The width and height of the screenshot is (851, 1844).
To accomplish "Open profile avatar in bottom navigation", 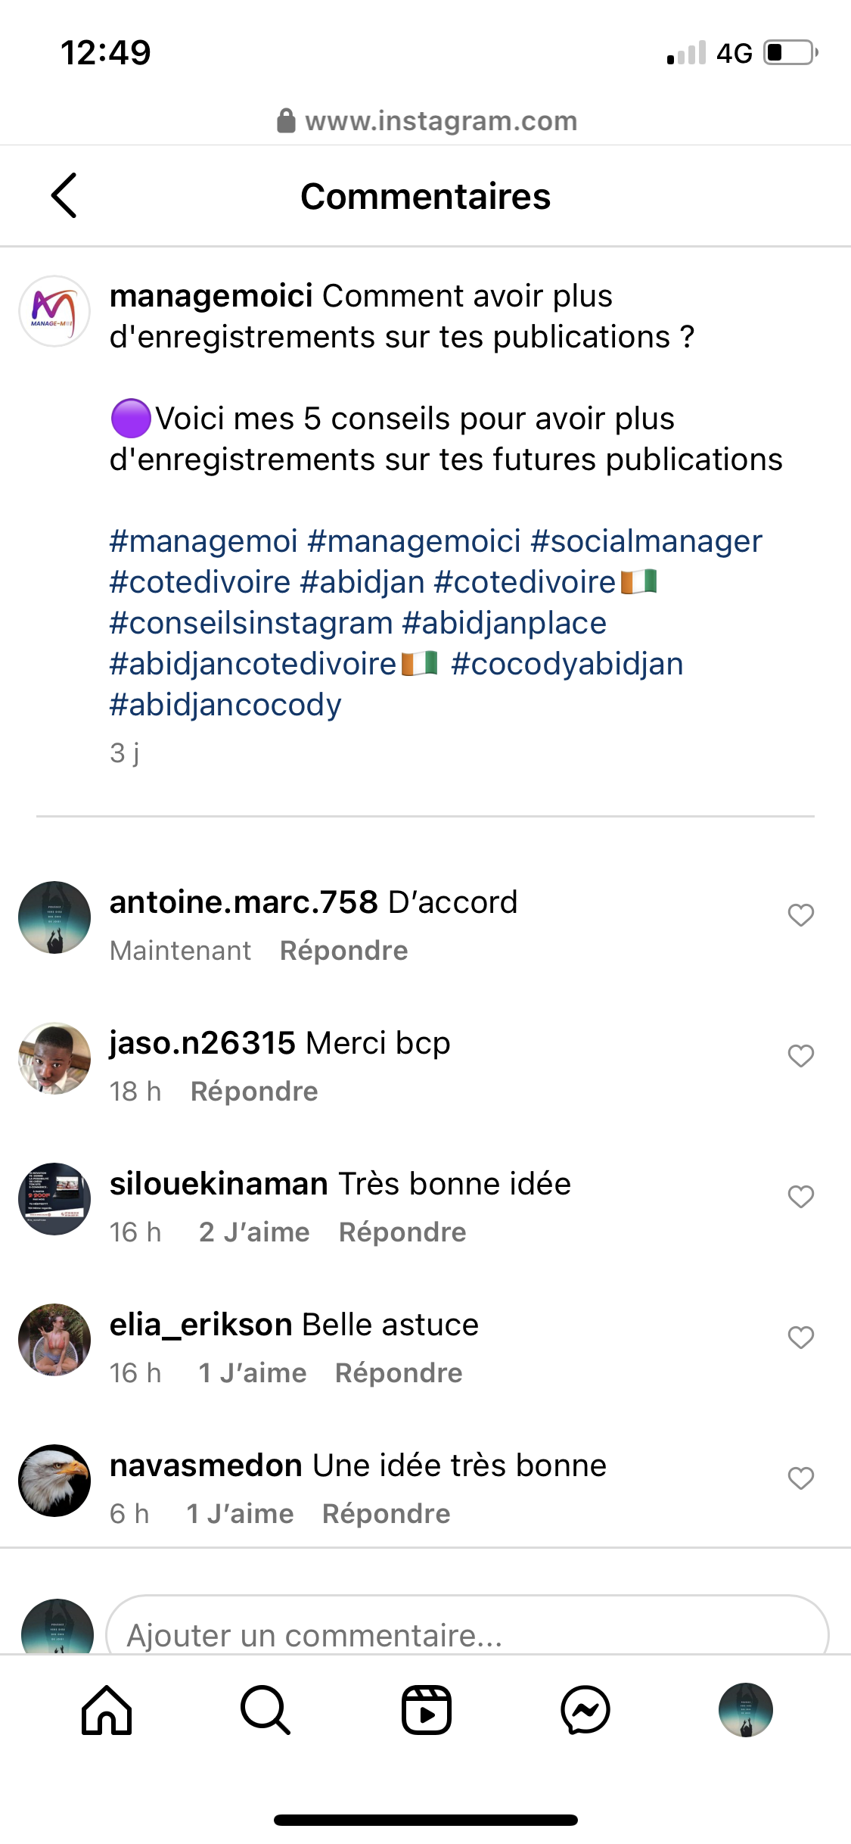I will click(745, 1709).
